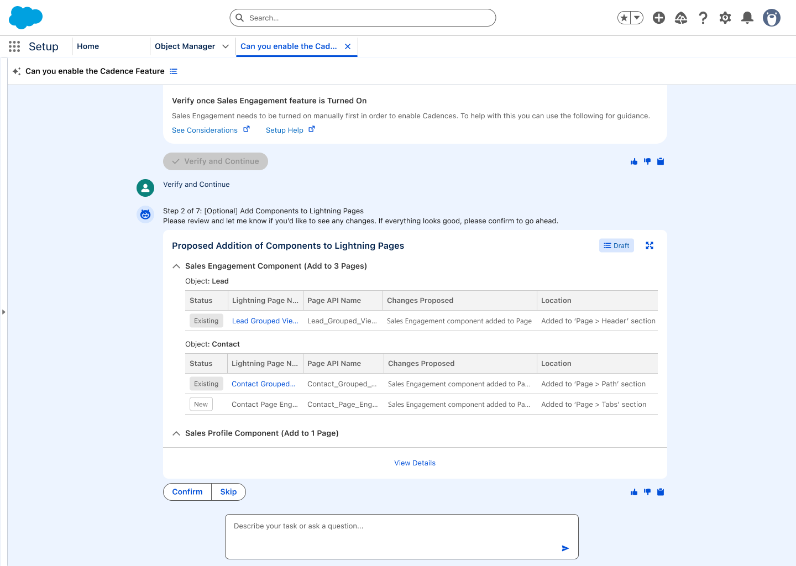Open the Global Actions plus icon
This screenshot has width=796, height=566.
click(x=659, y=18)
